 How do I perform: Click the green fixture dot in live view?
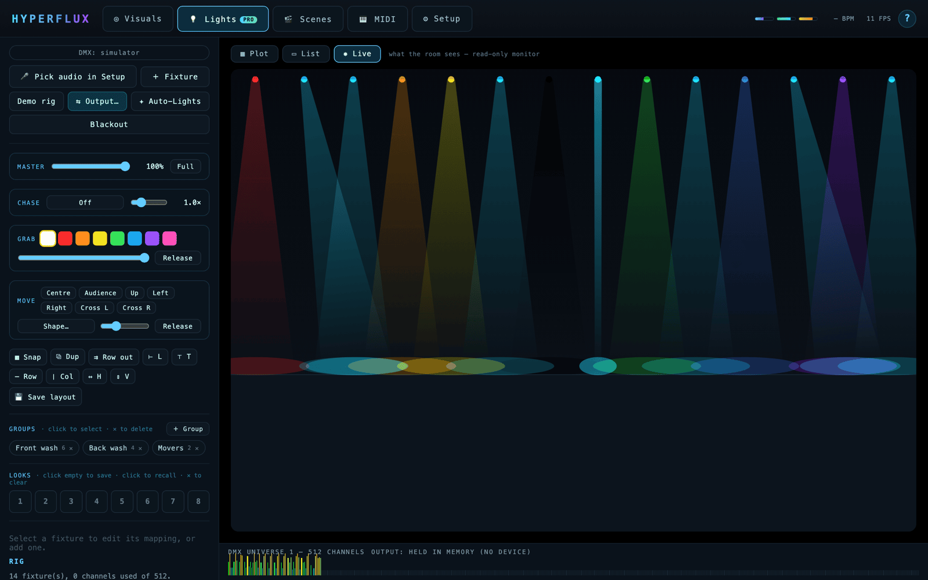click(647, 79)
